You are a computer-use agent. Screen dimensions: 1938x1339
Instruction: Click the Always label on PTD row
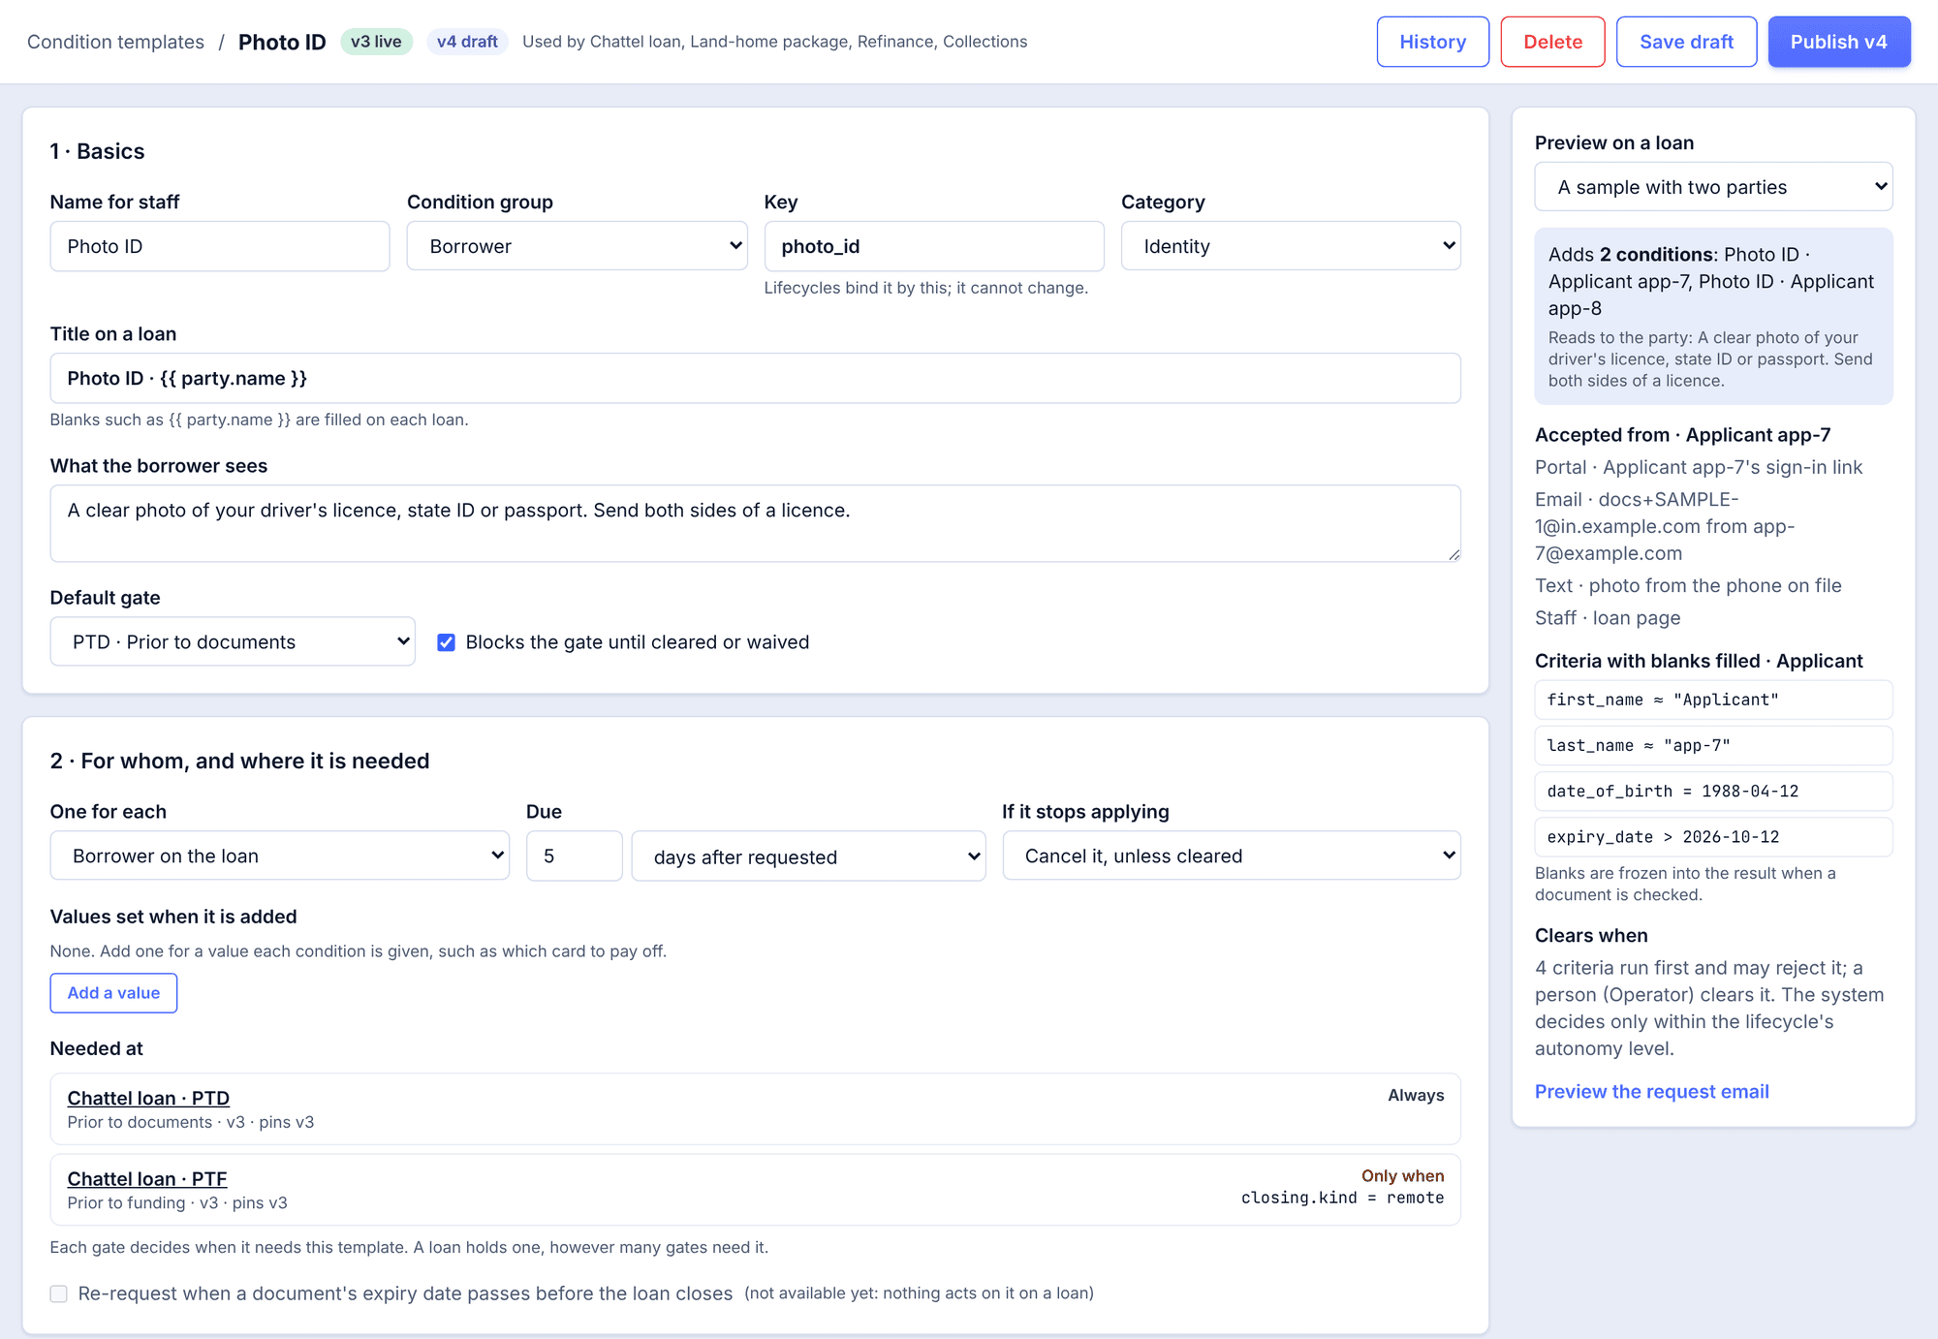[x=1416, y=1095]
